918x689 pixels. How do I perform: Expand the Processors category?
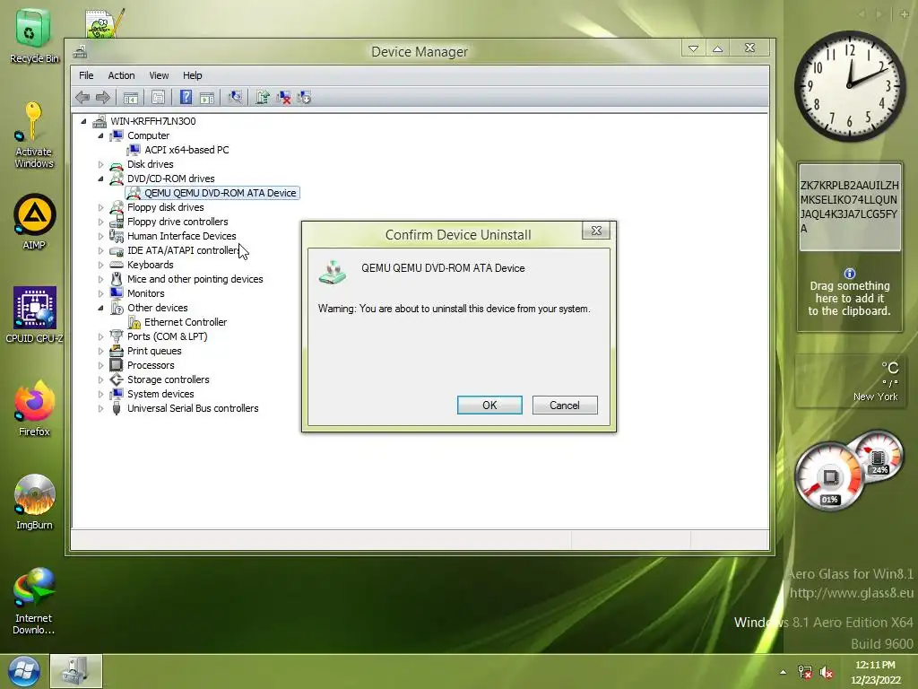100,365
